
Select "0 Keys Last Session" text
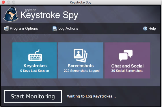point(35,71)
